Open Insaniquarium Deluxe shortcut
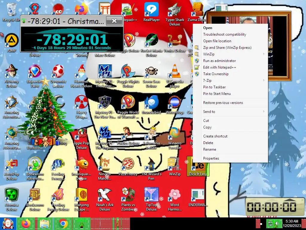 click(x=81, y=169)
